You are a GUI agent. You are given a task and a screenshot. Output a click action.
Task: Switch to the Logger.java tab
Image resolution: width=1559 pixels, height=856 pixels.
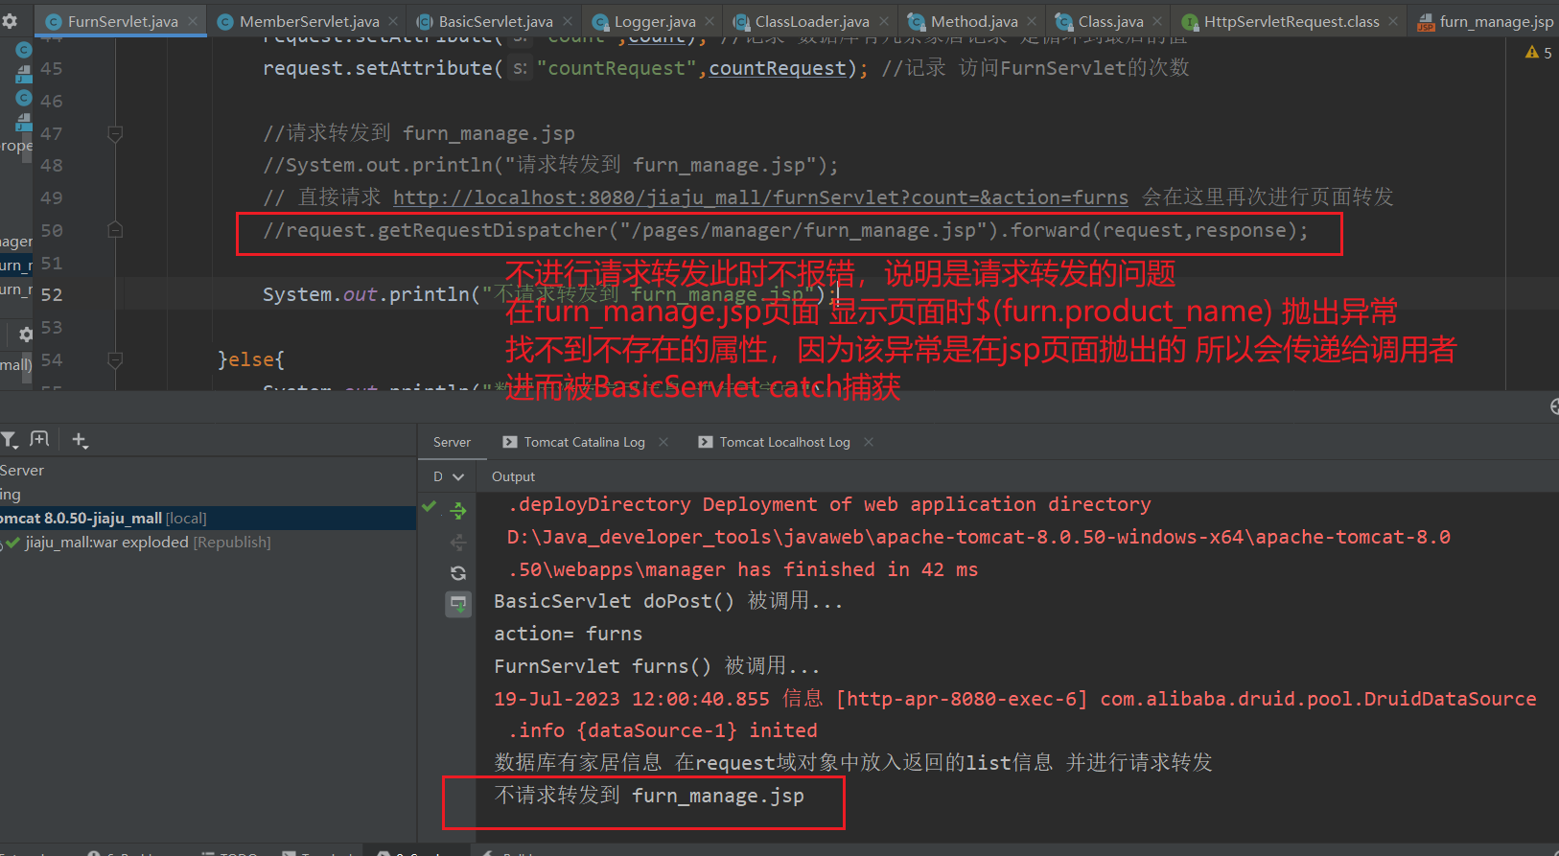point(655,21)
